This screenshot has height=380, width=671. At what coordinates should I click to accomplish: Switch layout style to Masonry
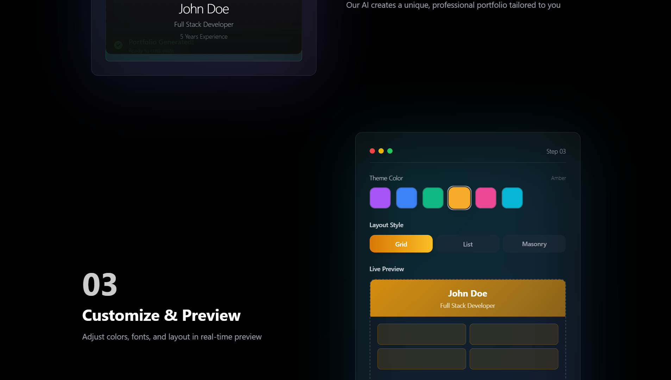[534, 244]
